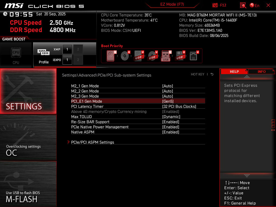Click the Memory Size 65536MB text
Screen dimensions: 276x207
[199, 25]
